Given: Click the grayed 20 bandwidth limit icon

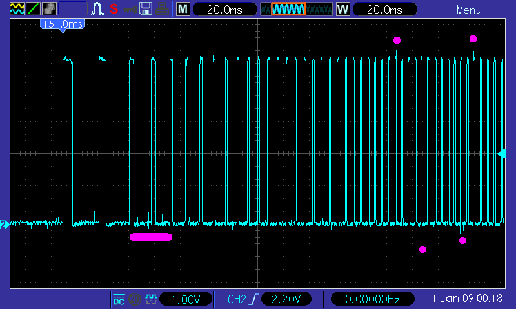Looking at the screenshot, I should (135, 299).
